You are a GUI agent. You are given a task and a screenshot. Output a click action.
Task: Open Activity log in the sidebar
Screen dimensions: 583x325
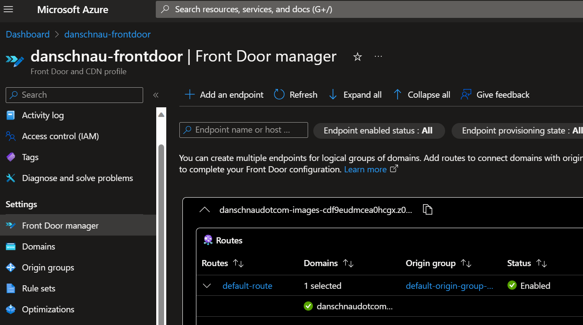pos(43,116)
